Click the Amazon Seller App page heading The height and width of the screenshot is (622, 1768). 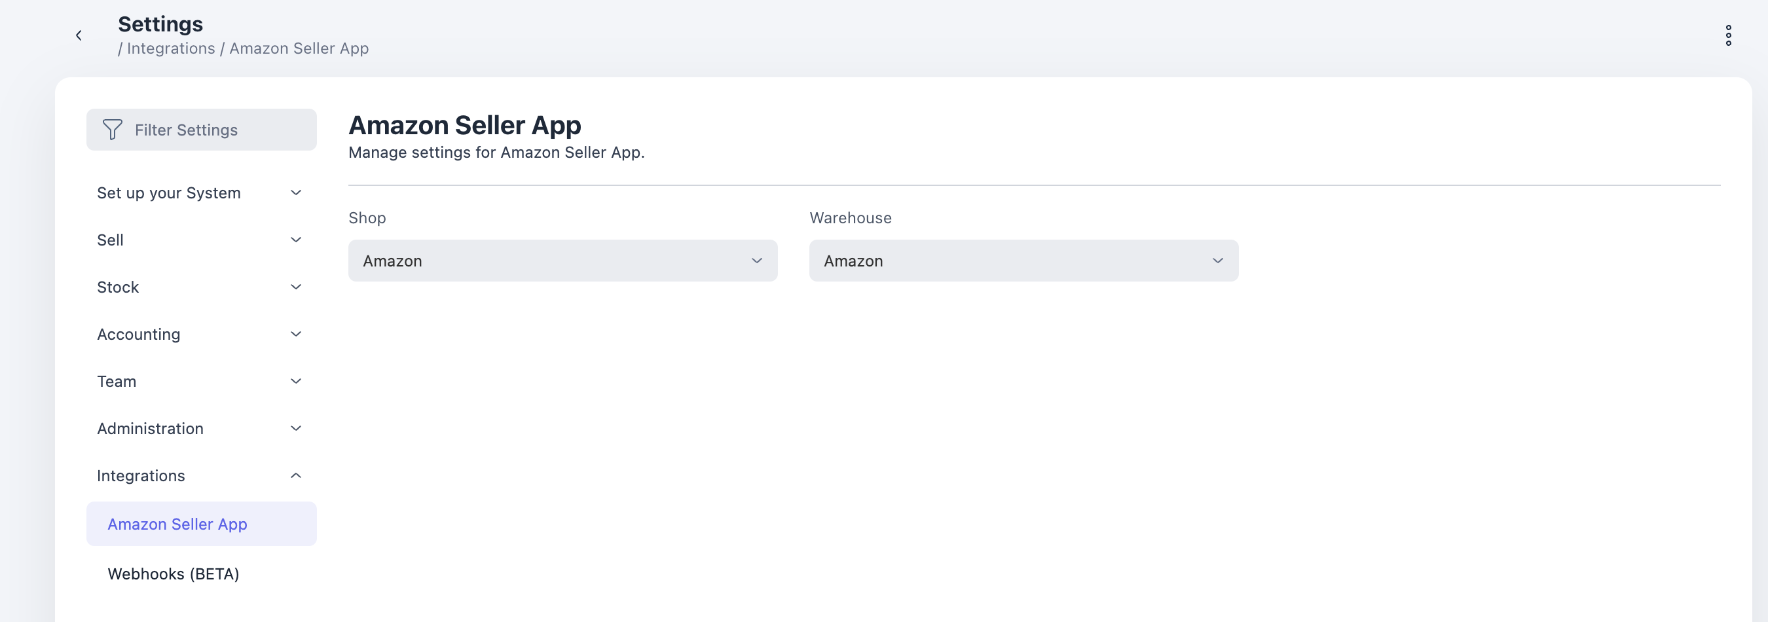pyautogui.click(x=466, y=125)
